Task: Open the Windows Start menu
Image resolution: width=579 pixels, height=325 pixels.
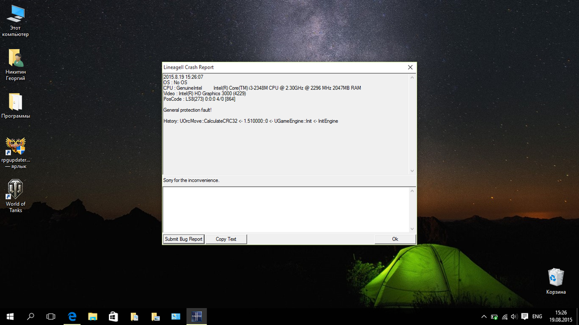Action: point(10,316)
